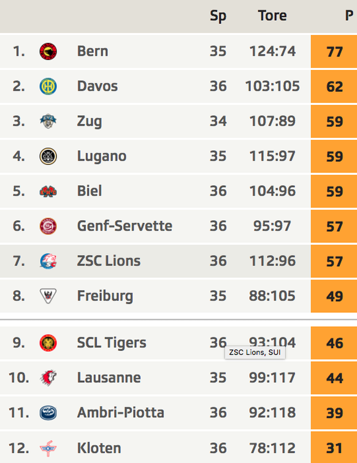The width and height of the screenshot is (357, 463).
Task: Click Bern's orange 77 points cell
Action: point(334,52)
